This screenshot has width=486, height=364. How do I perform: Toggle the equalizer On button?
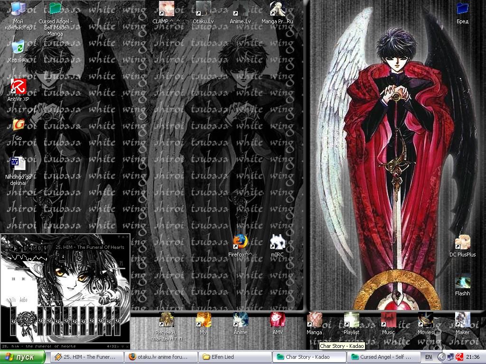(x=14, y=300)
